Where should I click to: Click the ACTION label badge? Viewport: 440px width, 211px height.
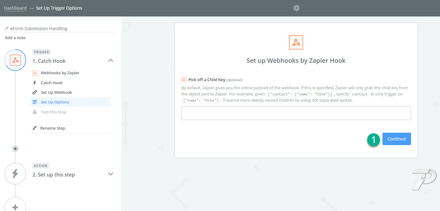(40, 166)
